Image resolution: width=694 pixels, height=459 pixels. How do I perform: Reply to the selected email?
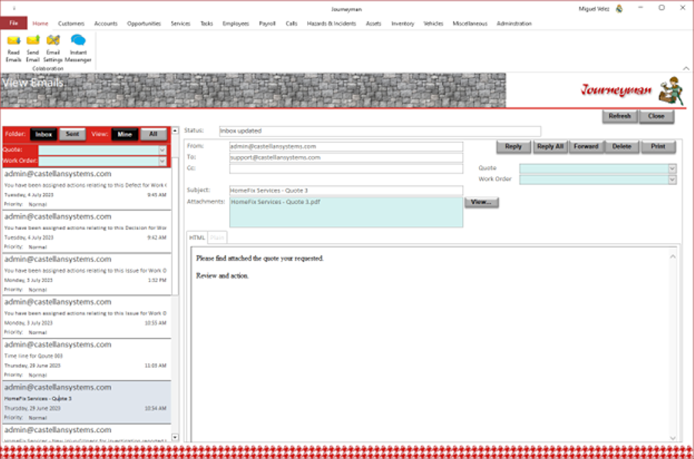[x=514, y=147]
